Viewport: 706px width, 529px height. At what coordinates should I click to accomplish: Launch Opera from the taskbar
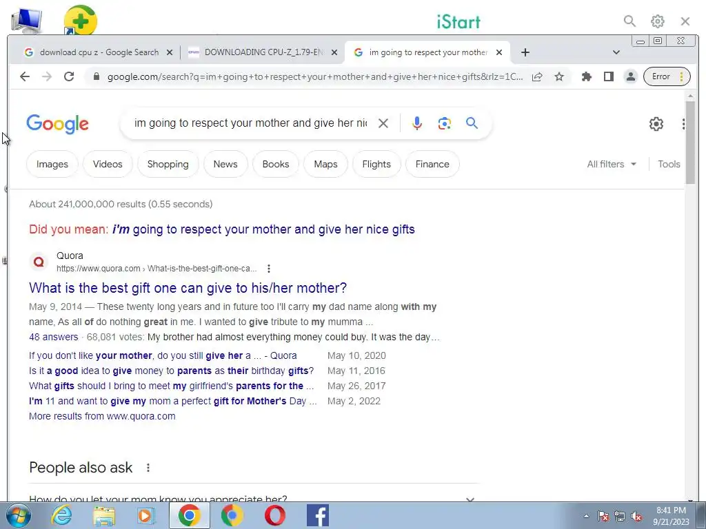point(274,515)
